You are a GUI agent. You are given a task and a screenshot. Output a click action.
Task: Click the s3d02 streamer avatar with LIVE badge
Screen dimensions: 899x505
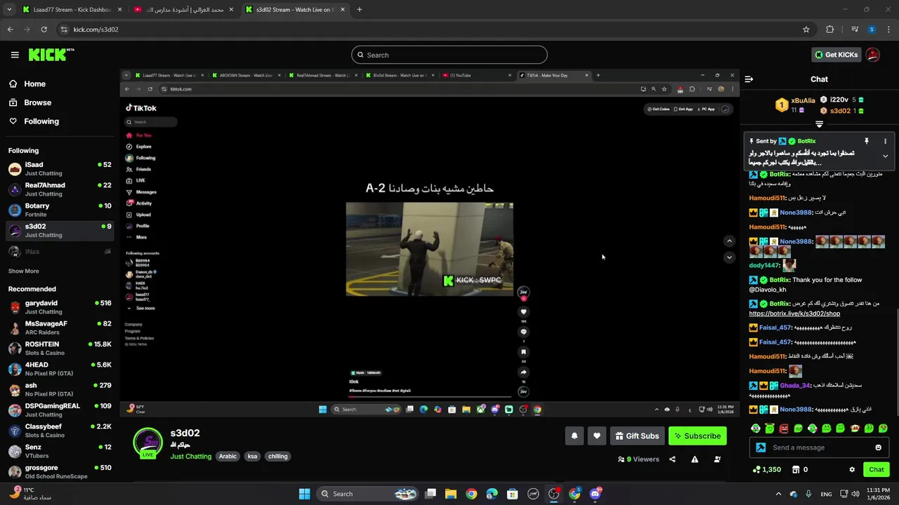point(148,443)
